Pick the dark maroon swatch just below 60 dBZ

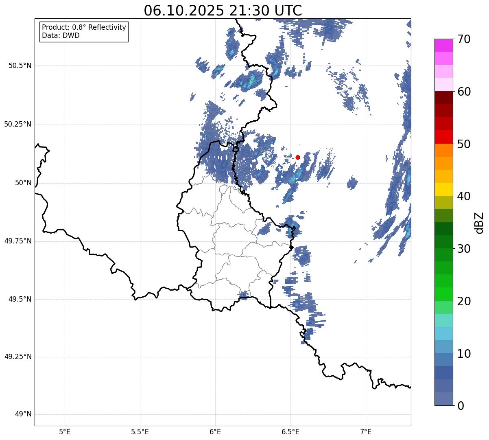(444, 98)
